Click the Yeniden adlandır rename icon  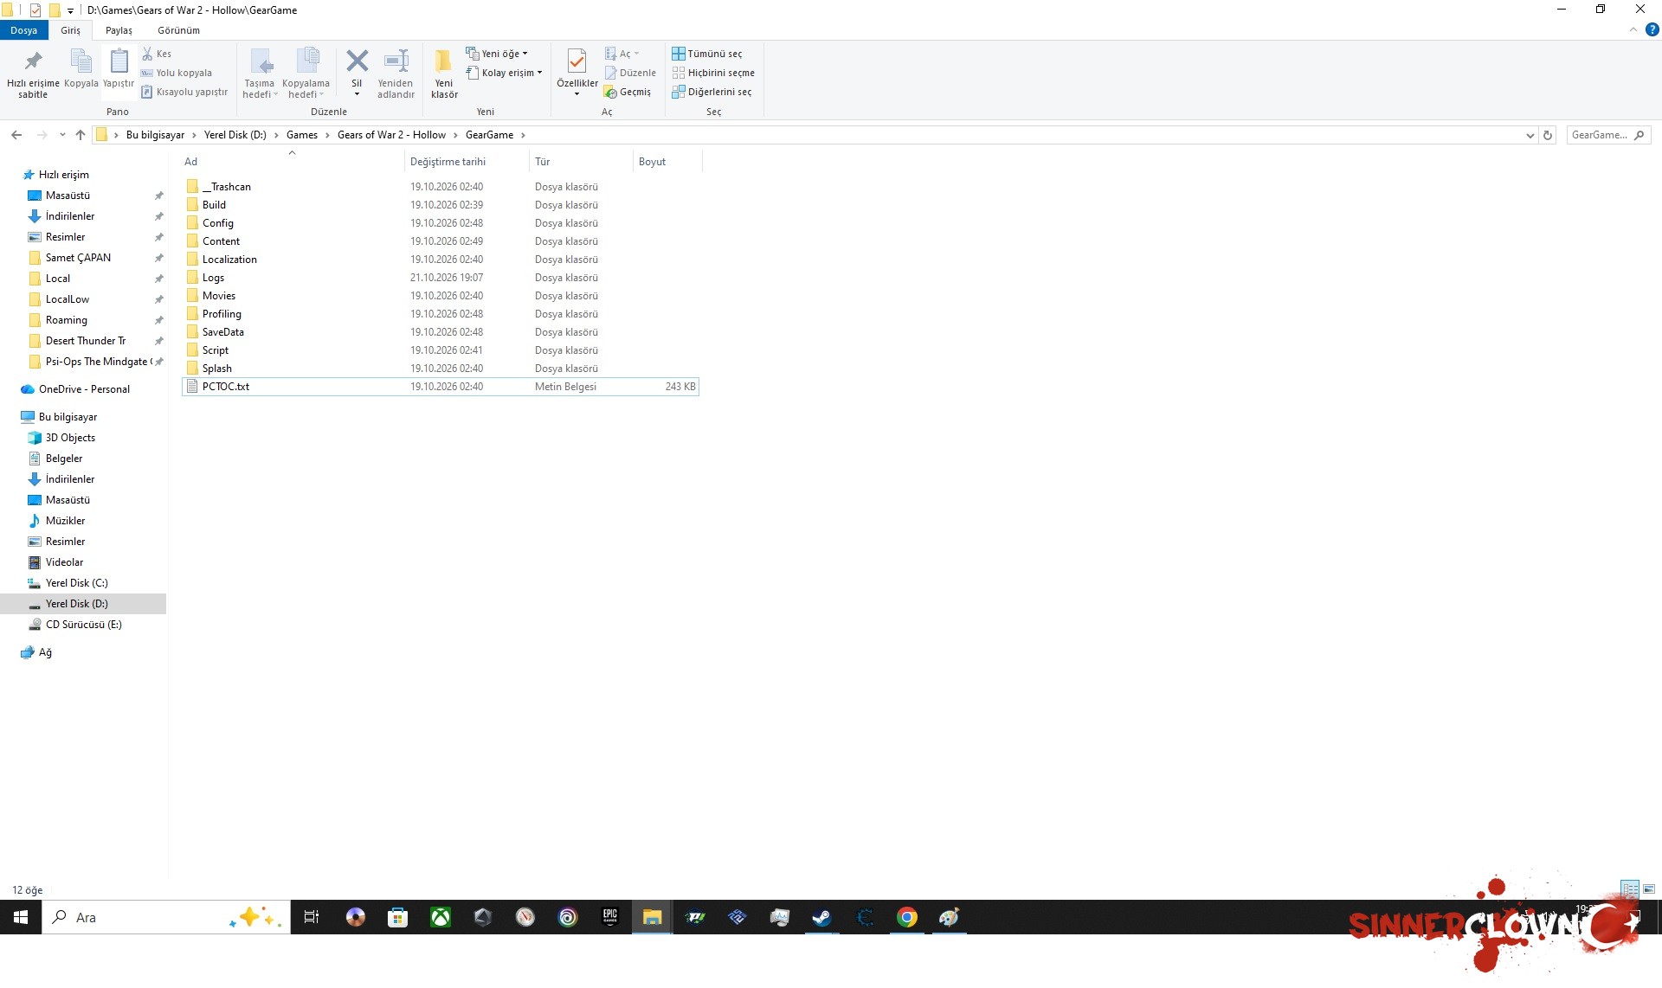[x=396, y=72]
